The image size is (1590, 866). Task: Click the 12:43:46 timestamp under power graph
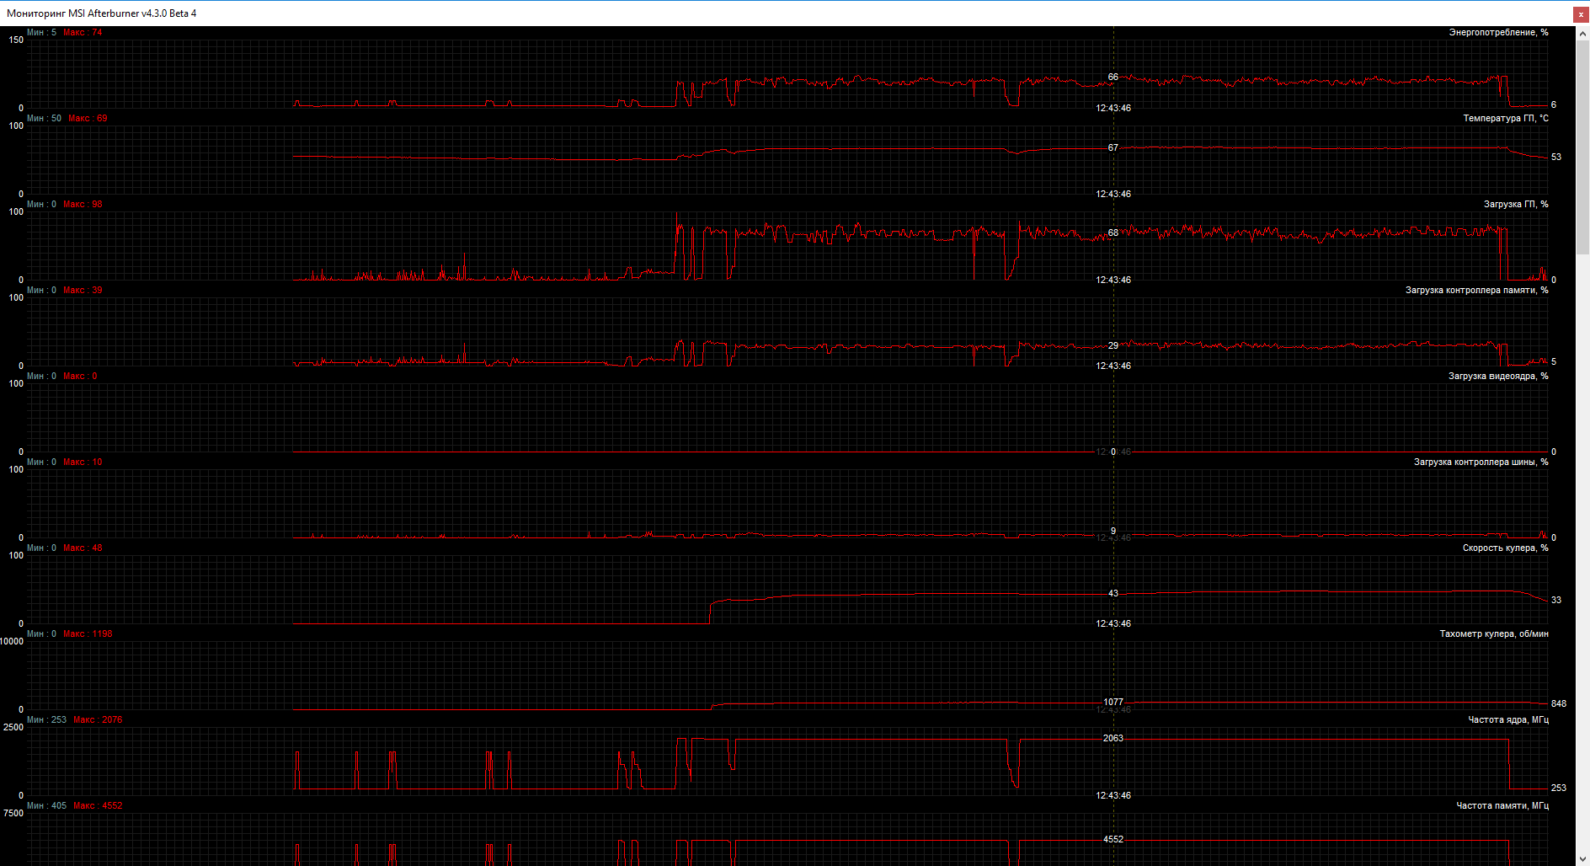(x=1113, y=108)
